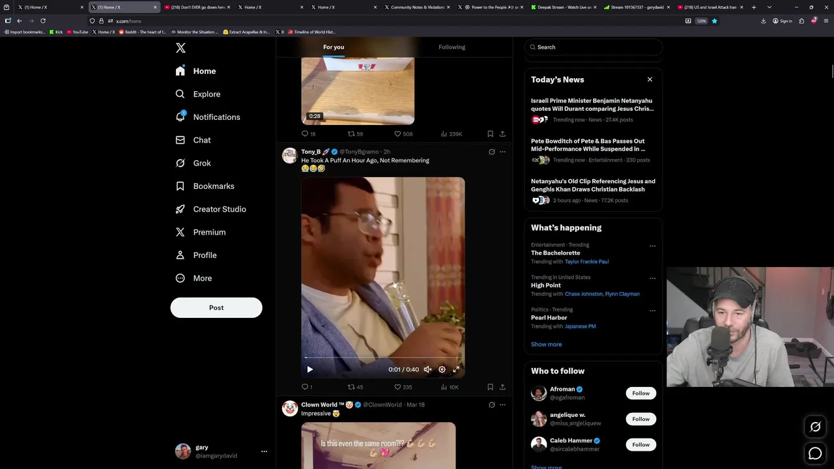Click the video progress bar
The image size is (834, 469).
[x=383, y=358]
